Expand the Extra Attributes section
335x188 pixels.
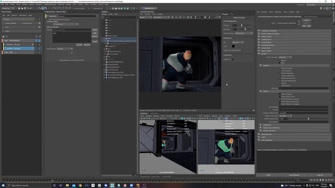(294, 140)
